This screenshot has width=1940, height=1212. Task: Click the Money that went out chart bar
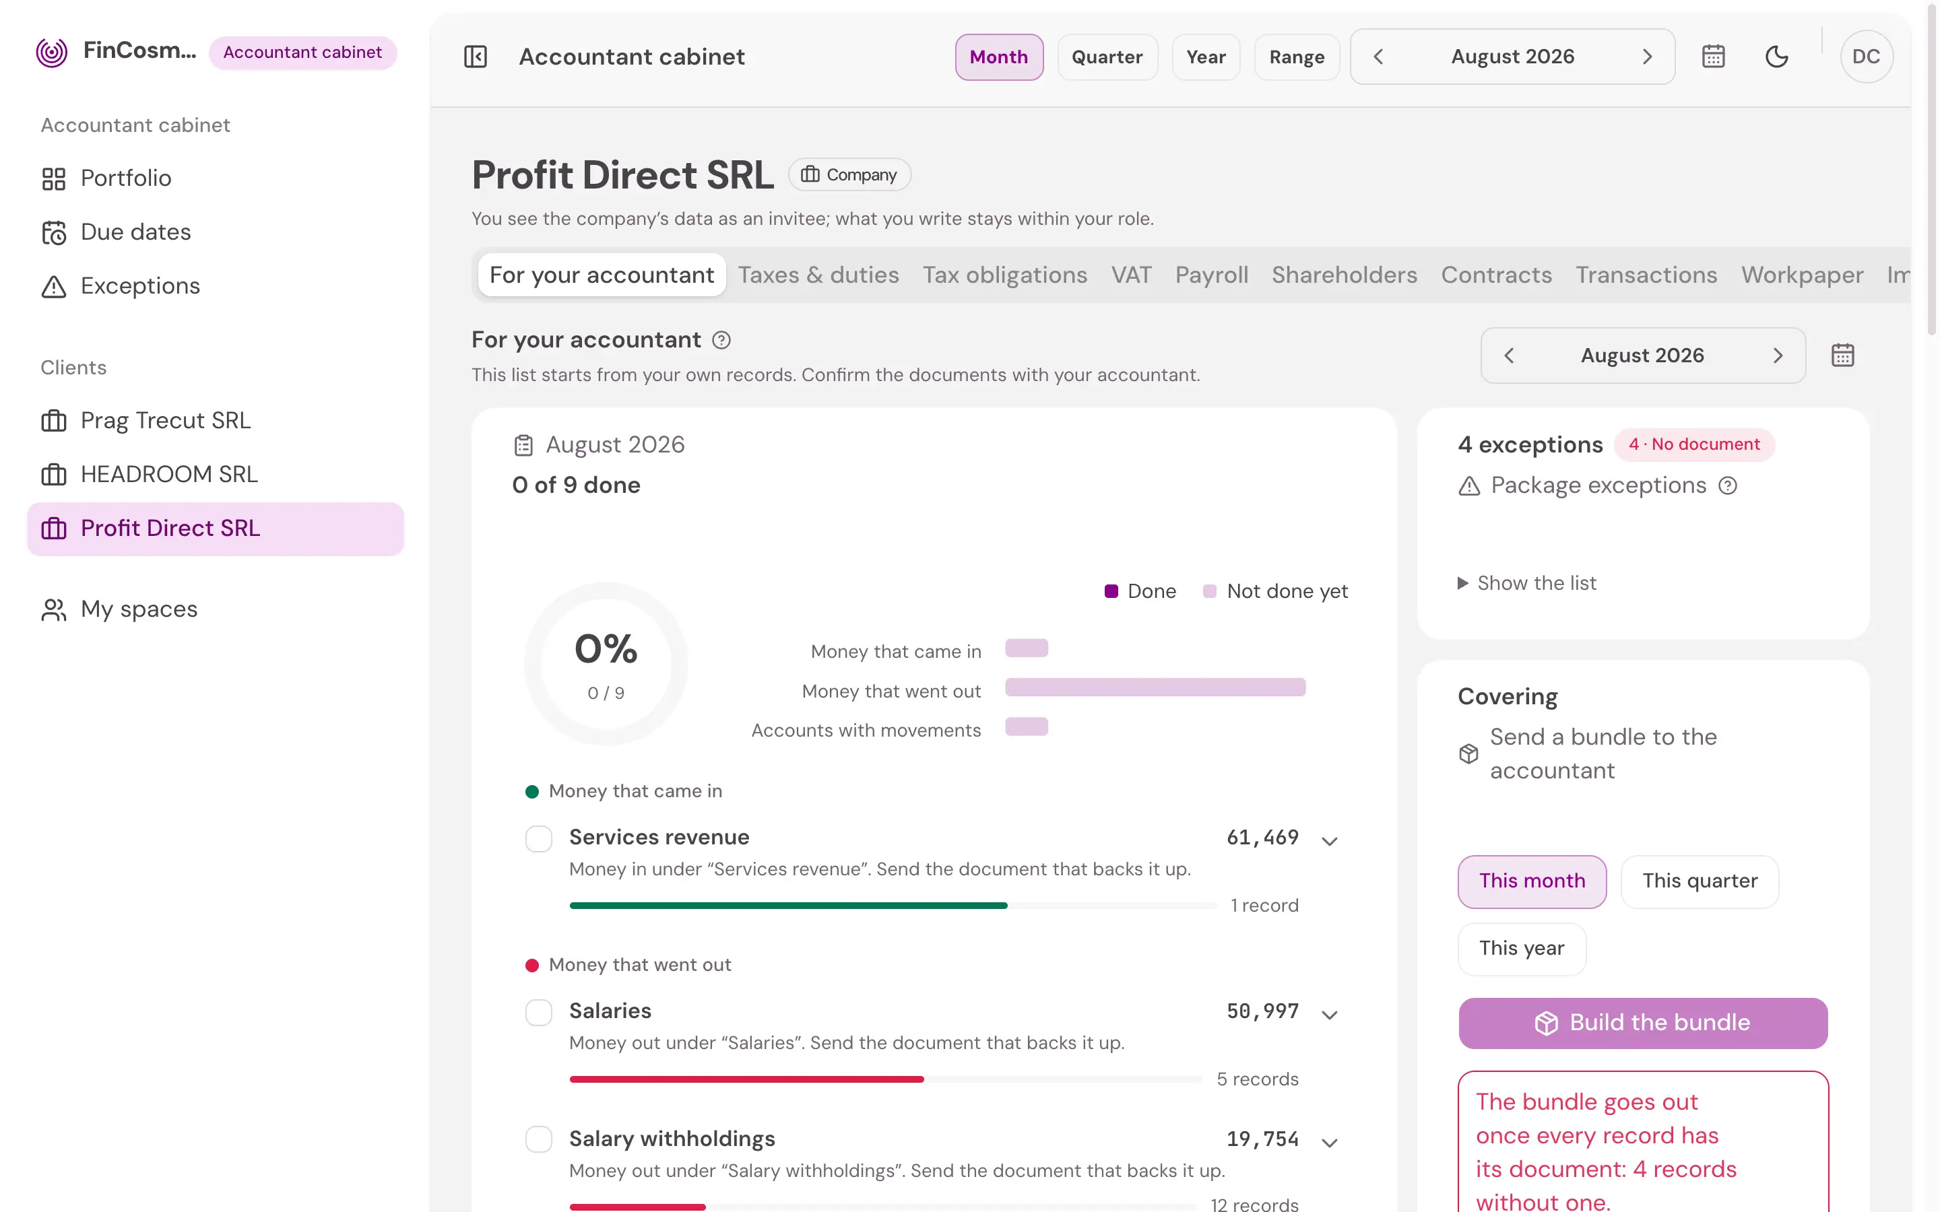point(1155,687)
